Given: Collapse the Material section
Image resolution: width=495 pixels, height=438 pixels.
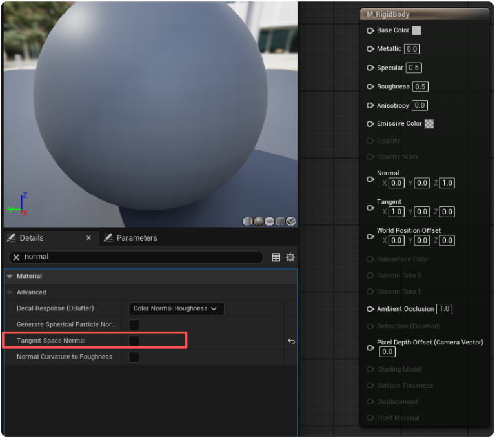Looking at the screenshot, I should tap(10, 276).
